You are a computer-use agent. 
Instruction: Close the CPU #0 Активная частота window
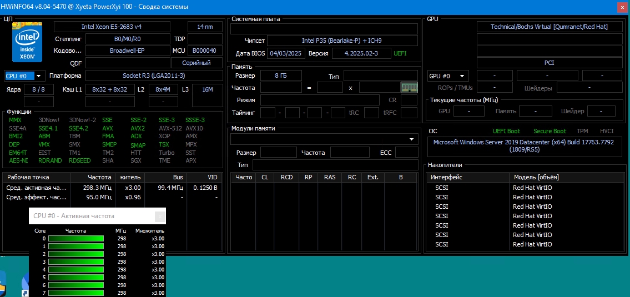160,216
